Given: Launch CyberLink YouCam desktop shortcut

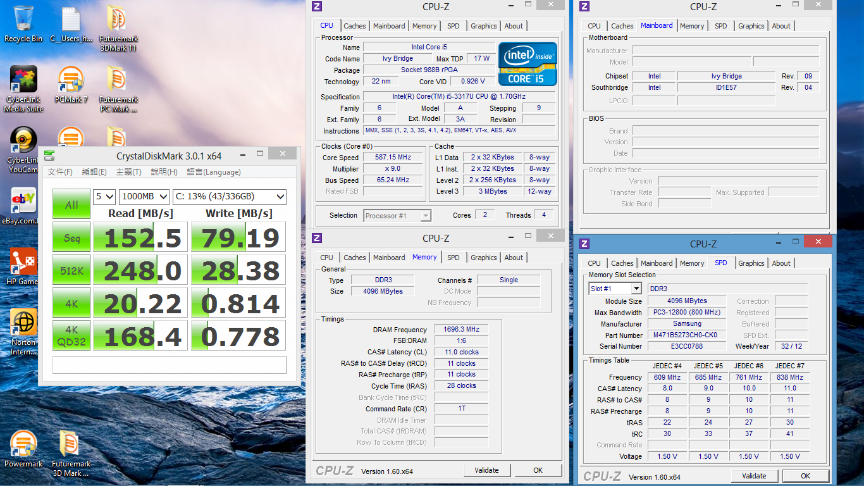Looking at the screenshot, I should 23,150.
